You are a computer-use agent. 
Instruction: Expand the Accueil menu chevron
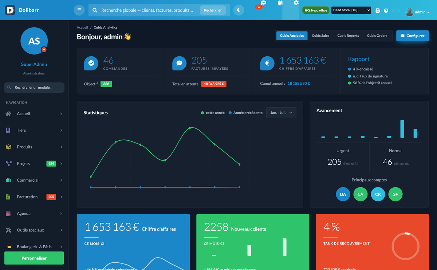[61, 114]
